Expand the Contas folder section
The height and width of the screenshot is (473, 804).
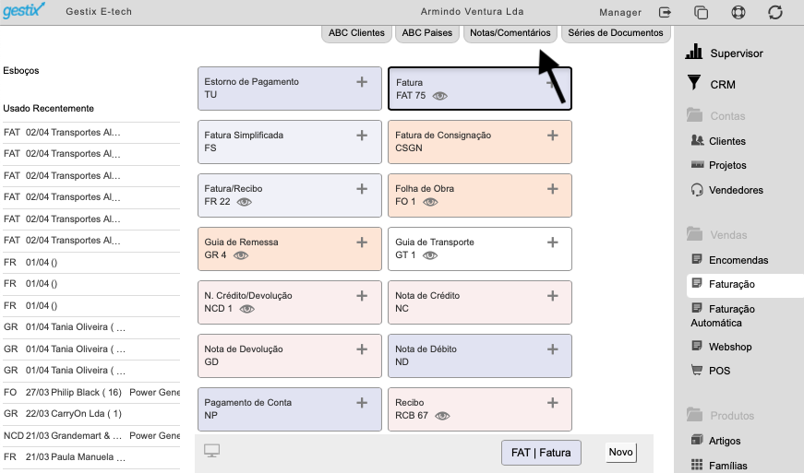(x=716, y=115)
